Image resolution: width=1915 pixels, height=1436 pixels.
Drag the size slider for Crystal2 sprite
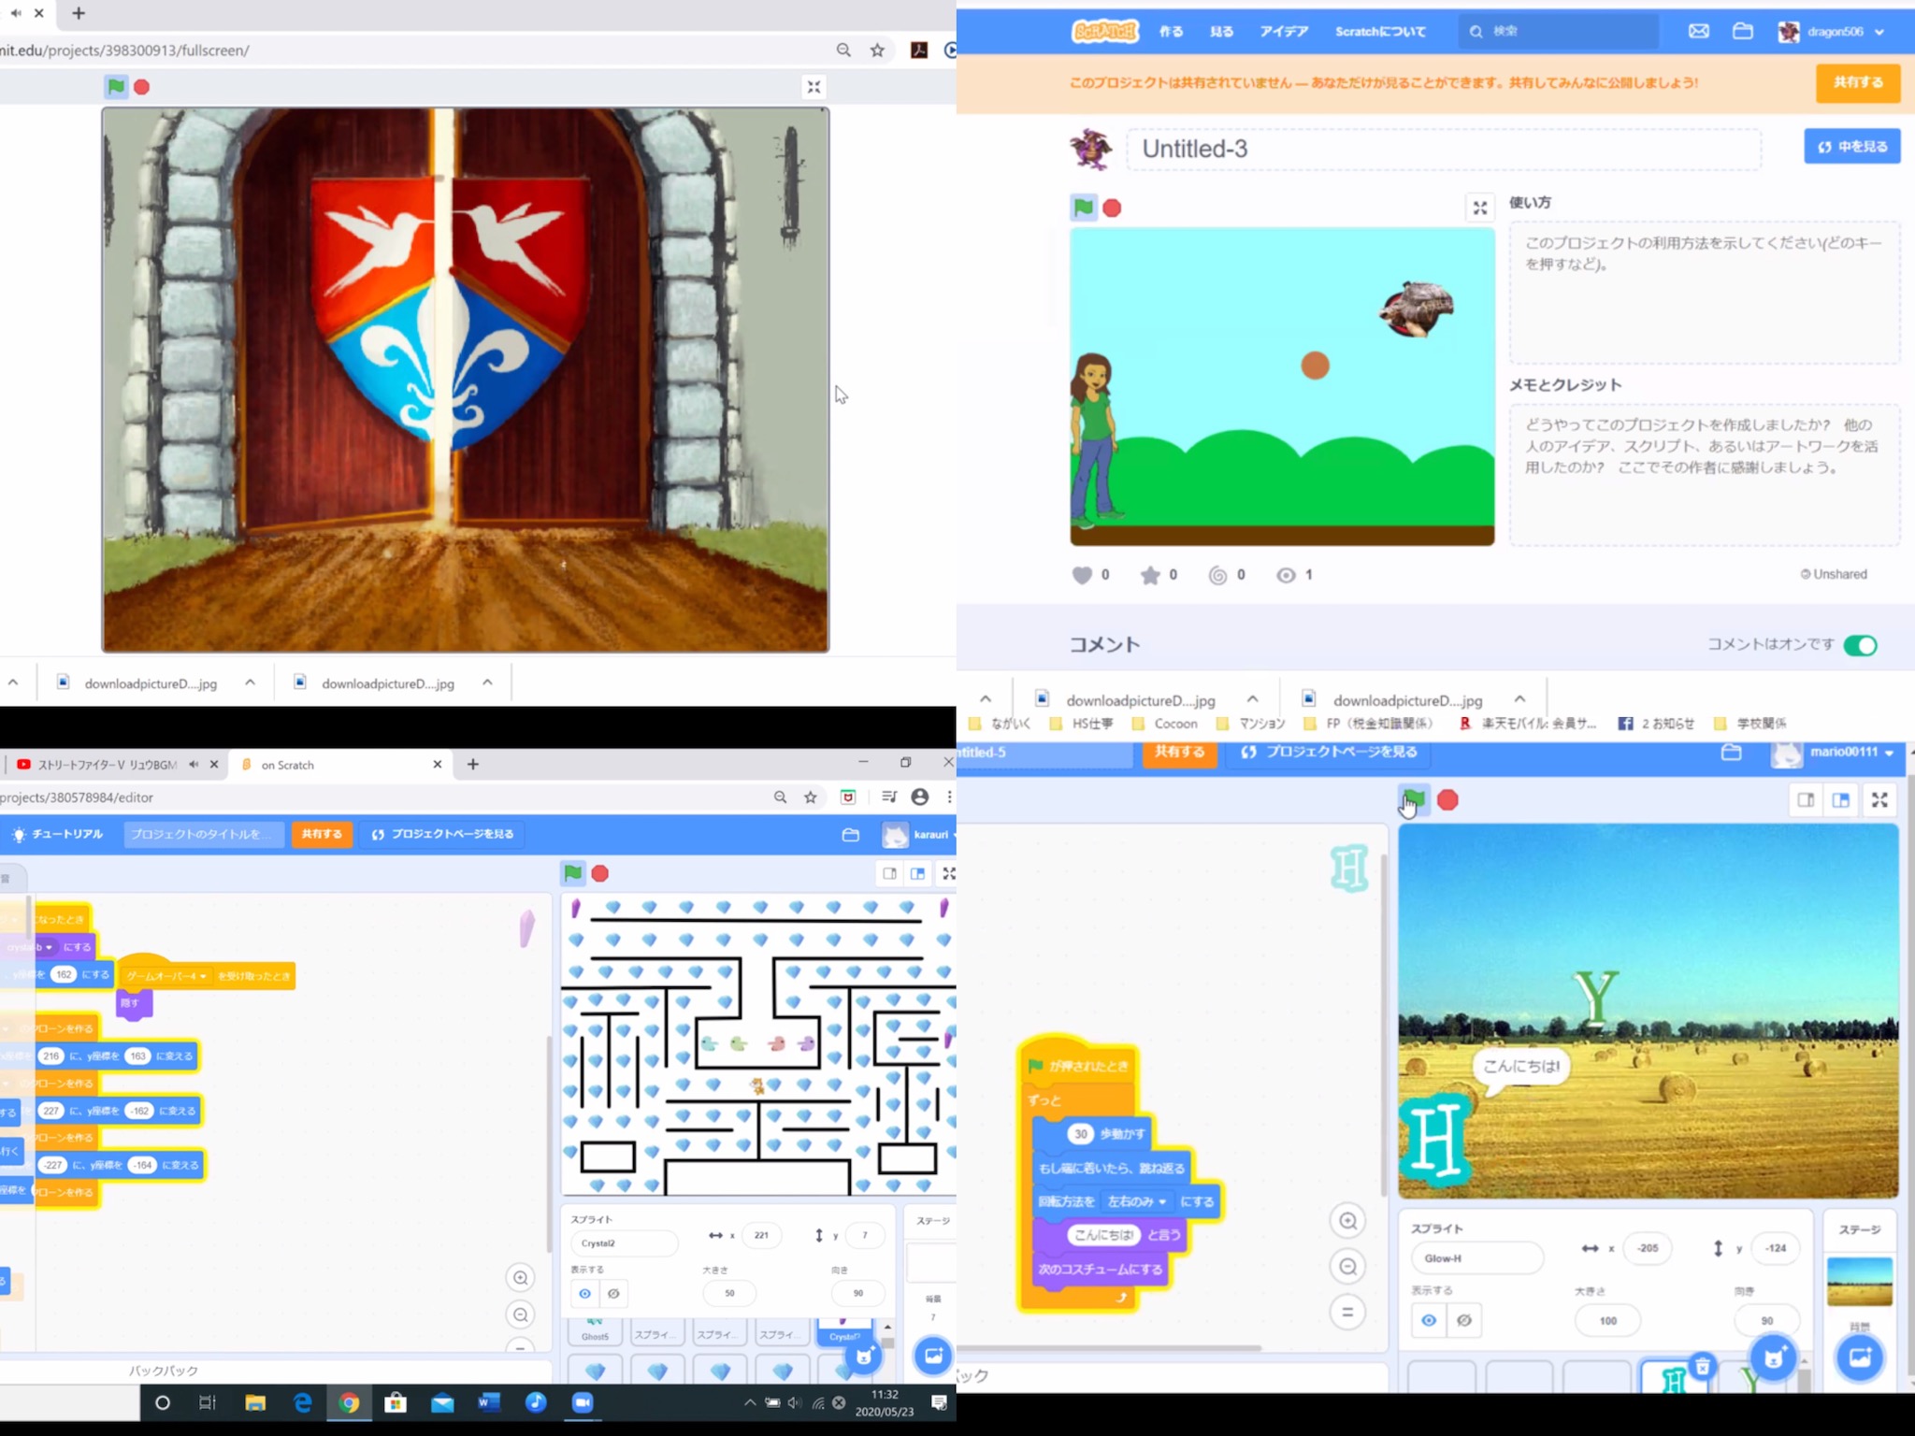[729, 1294]
